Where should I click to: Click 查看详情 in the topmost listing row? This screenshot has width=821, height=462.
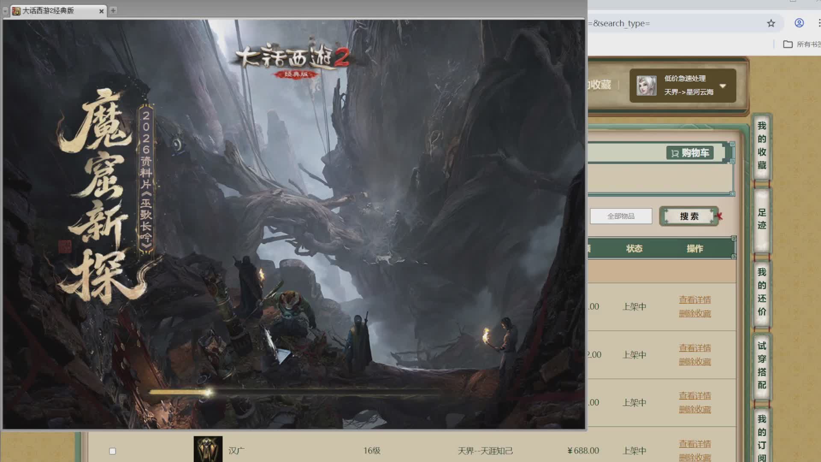(x=695, y=300)
